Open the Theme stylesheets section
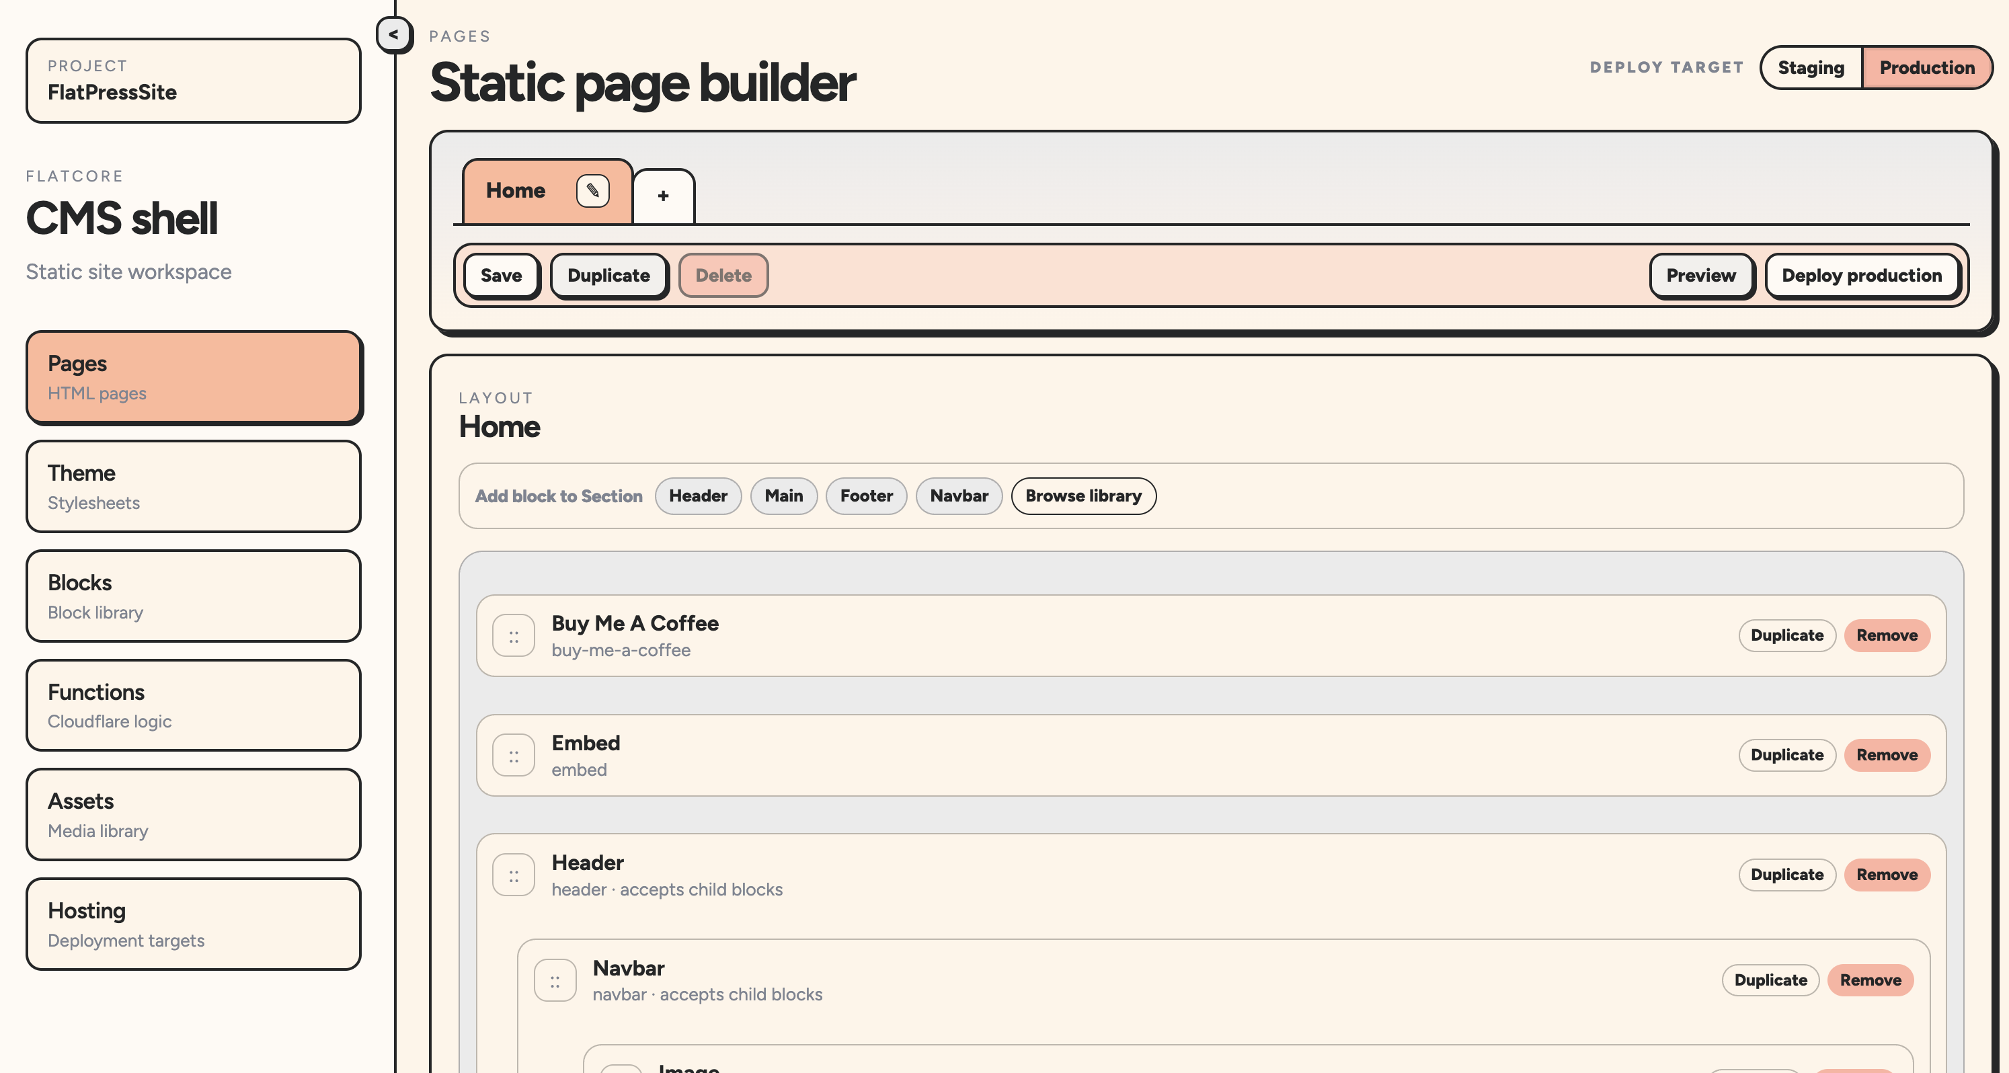 (x=194, y=487)
